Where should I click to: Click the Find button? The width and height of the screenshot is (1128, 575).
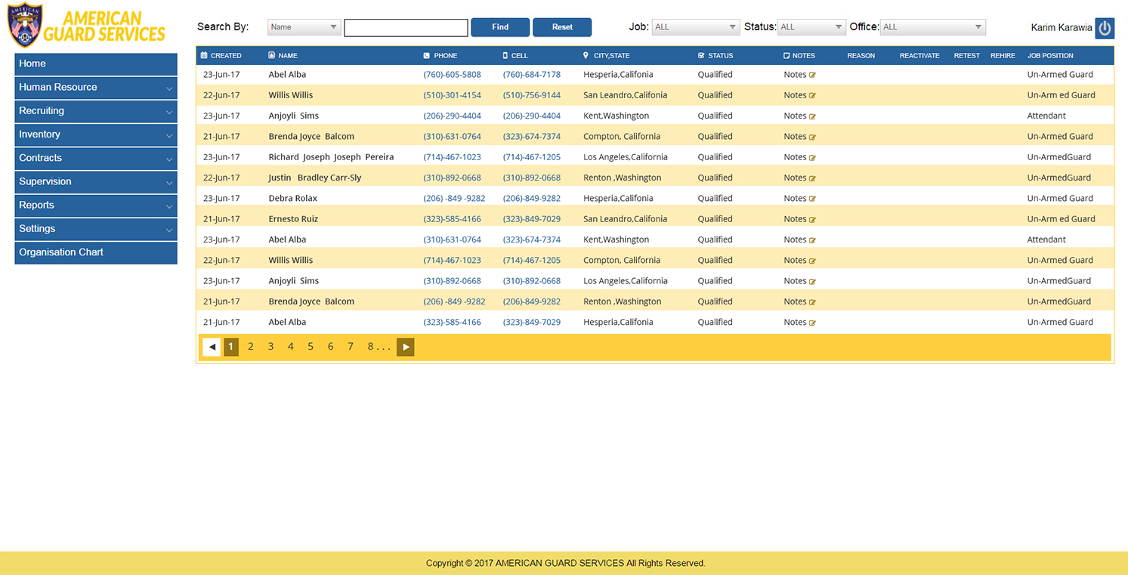(500, 27)
